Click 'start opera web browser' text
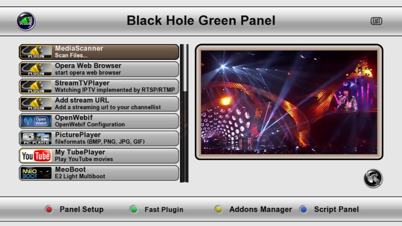This screenshot has width=402, height=226. [x=88, y=73]
